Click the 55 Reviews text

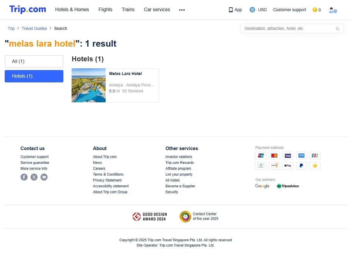pos(133,91)
